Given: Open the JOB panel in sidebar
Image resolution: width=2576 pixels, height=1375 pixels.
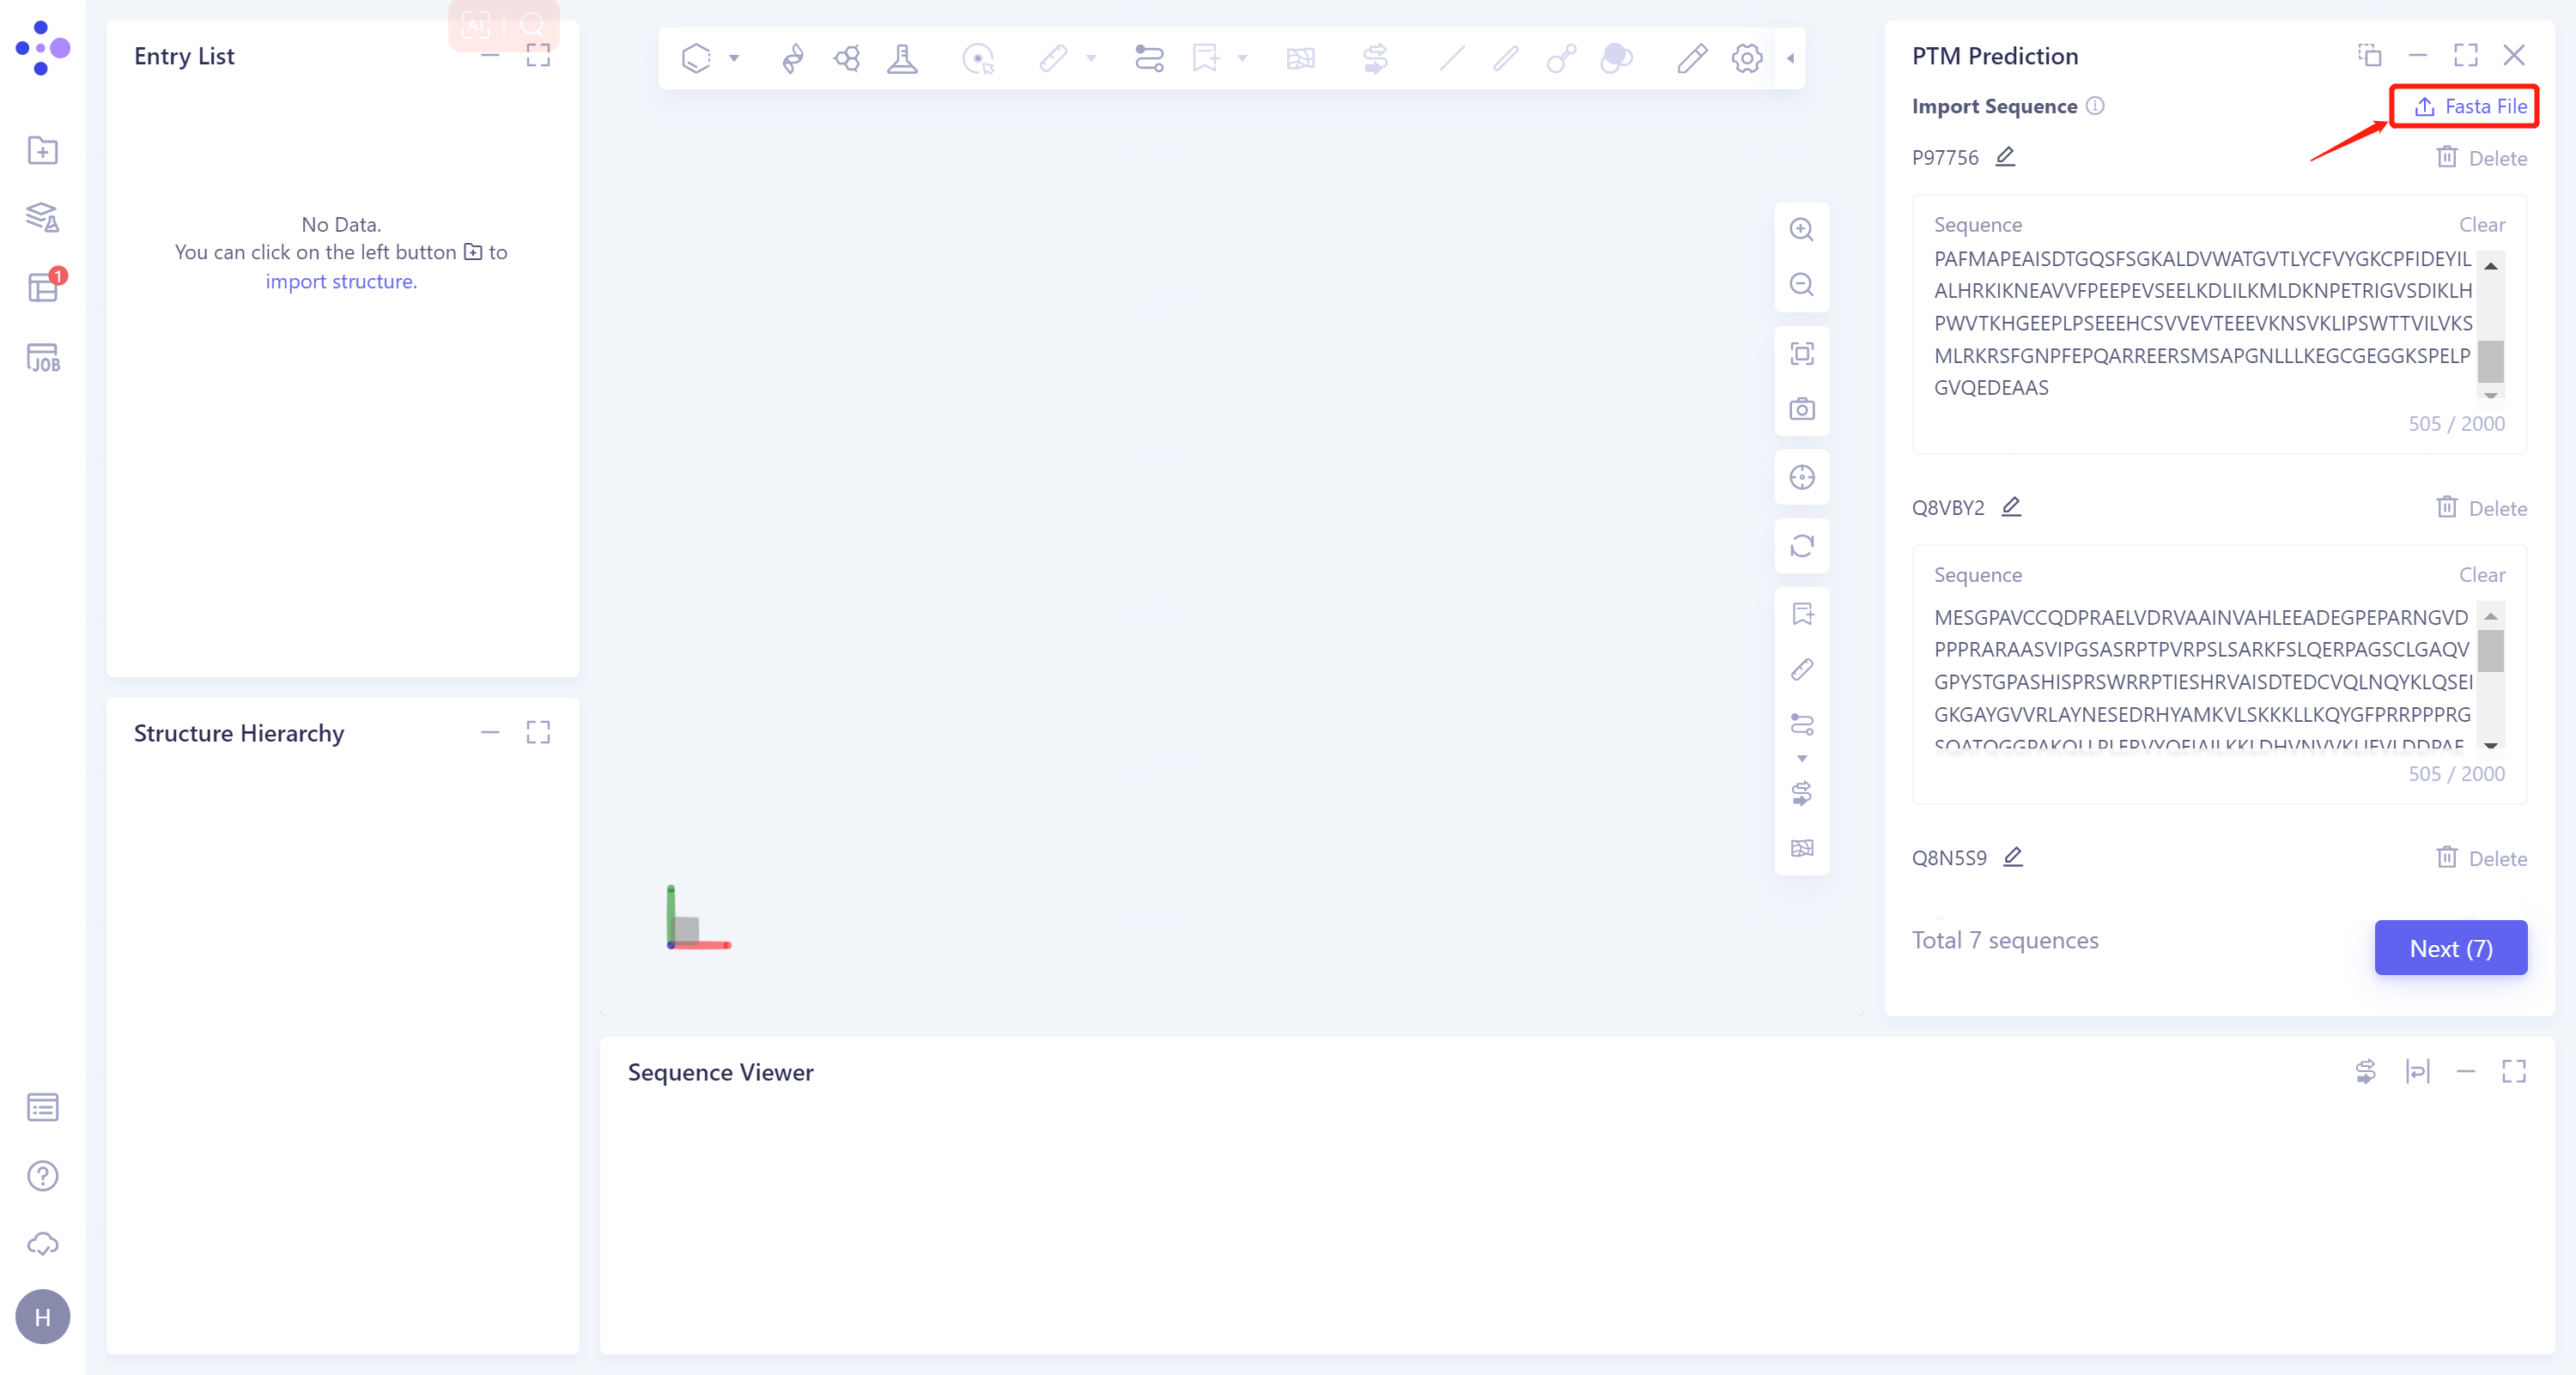Looking at the screenshot, I should 42,358.
